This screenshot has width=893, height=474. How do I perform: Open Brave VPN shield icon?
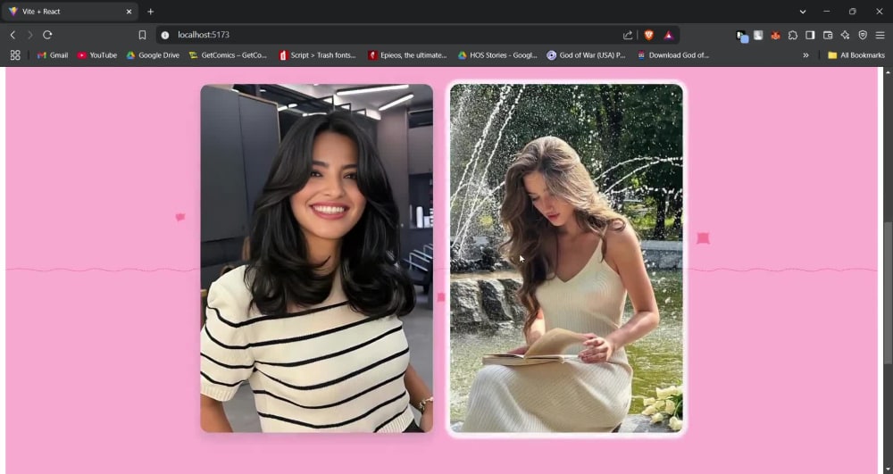click(863, 35)
